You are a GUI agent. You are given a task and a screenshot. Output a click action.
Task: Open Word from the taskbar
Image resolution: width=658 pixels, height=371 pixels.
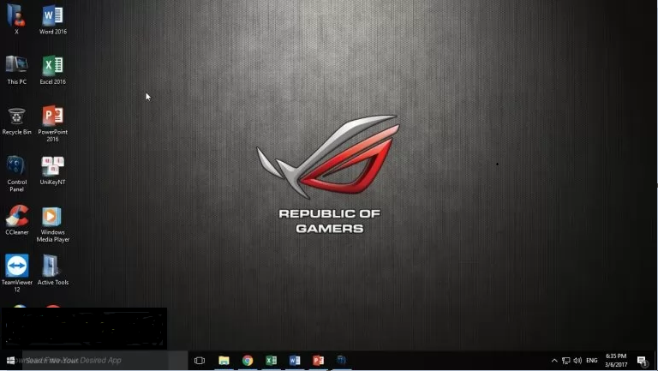pos(295,361)
